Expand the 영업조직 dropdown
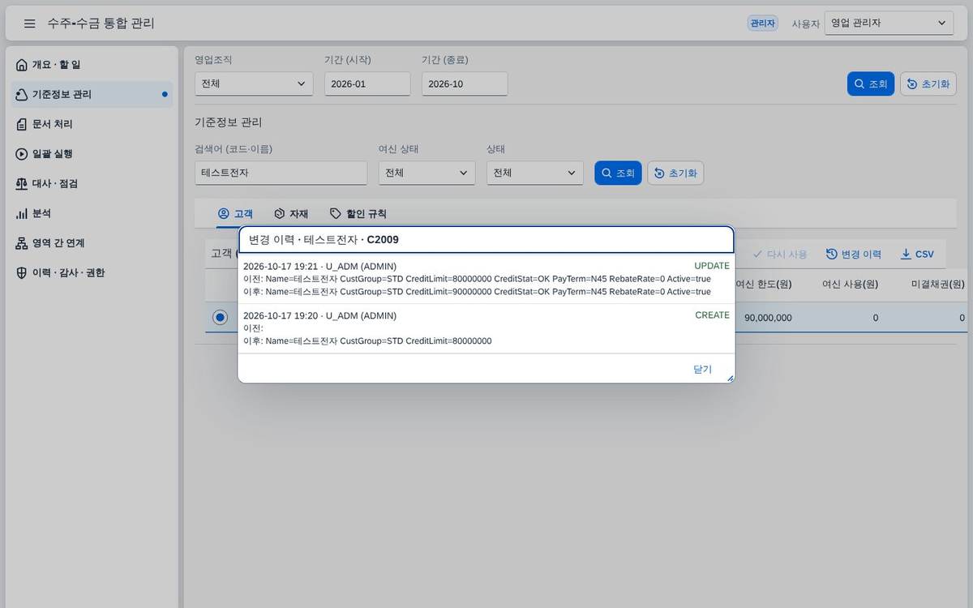The image size is (973, 608). [x=254, y=83]
